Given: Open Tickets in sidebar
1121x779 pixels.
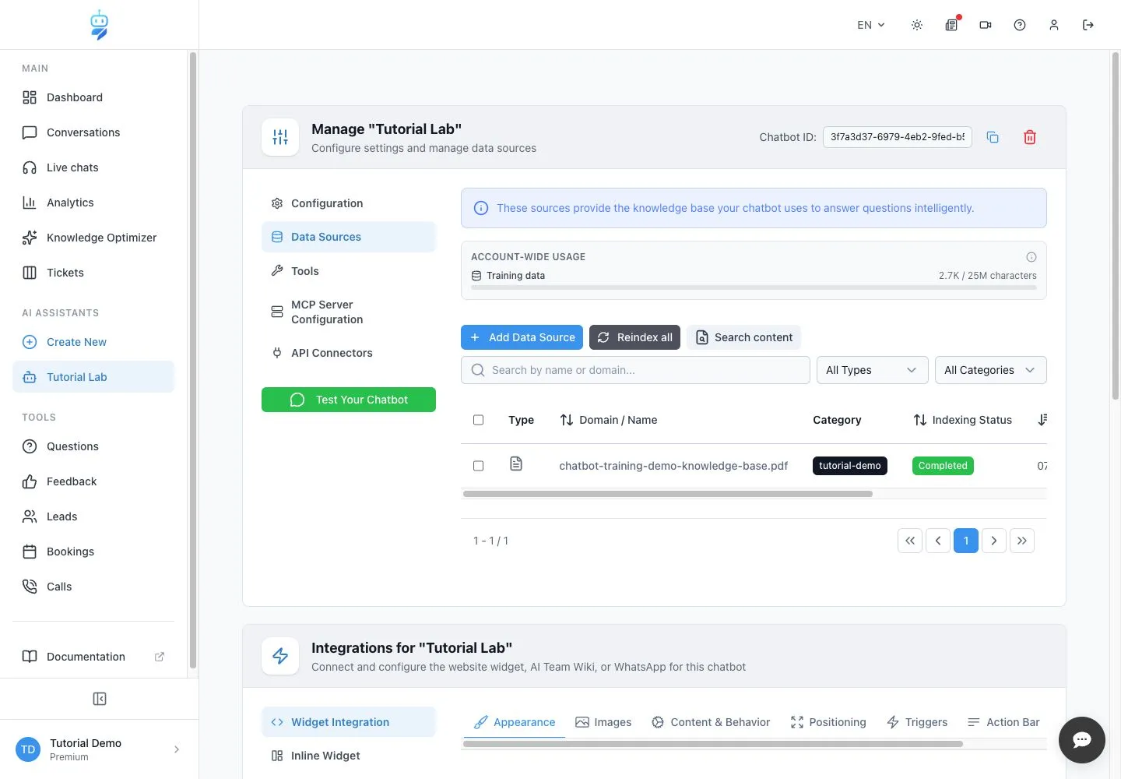Looking at the screenshot, I should (93, 273).
